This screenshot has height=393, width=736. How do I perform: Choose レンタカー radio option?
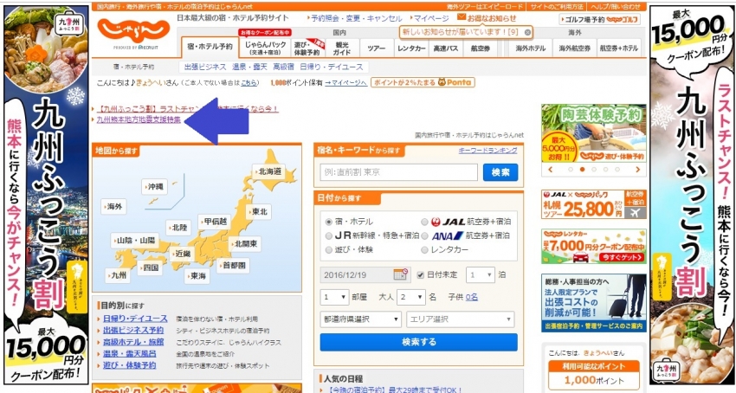424,250
